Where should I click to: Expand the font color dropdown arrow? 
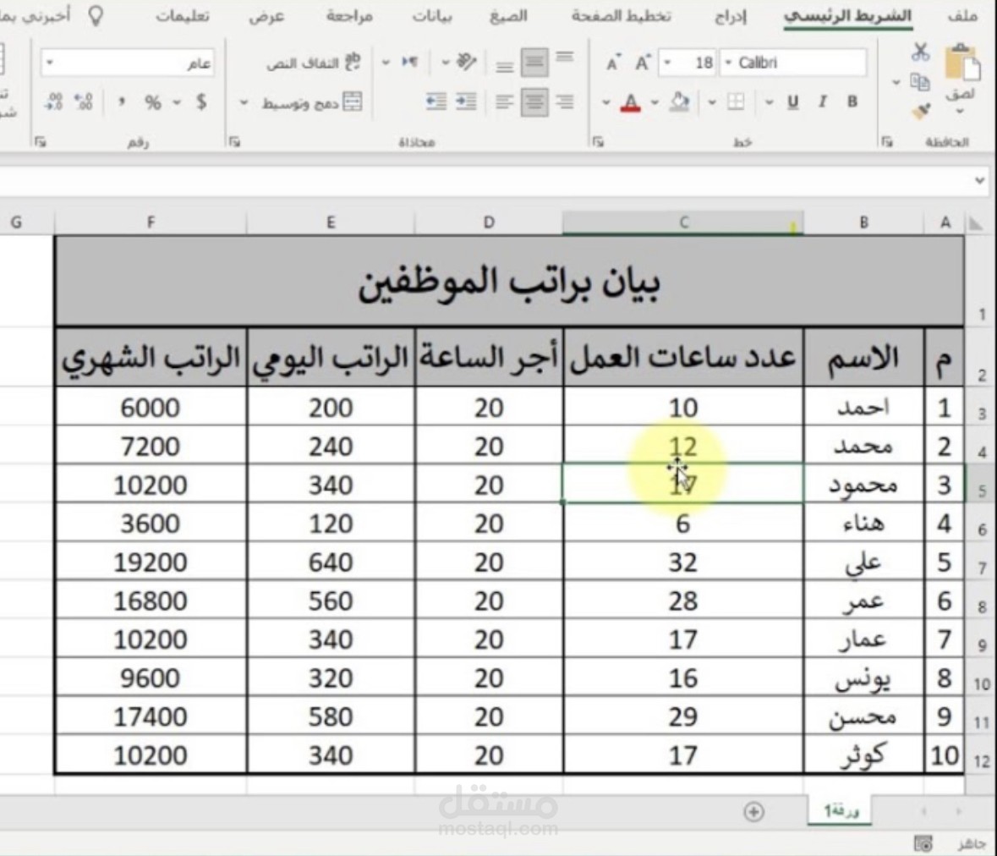coord(606,102)
